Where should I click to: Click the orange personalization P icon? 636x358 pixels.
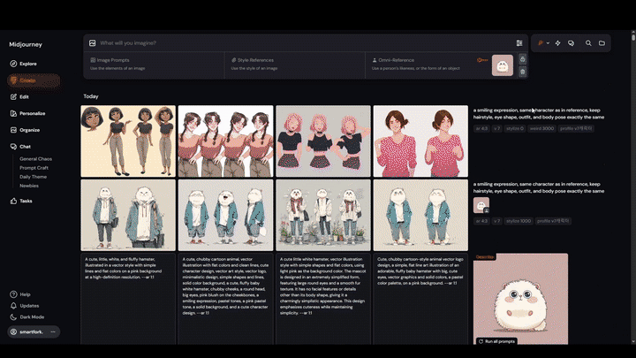[x=541, y=43]
